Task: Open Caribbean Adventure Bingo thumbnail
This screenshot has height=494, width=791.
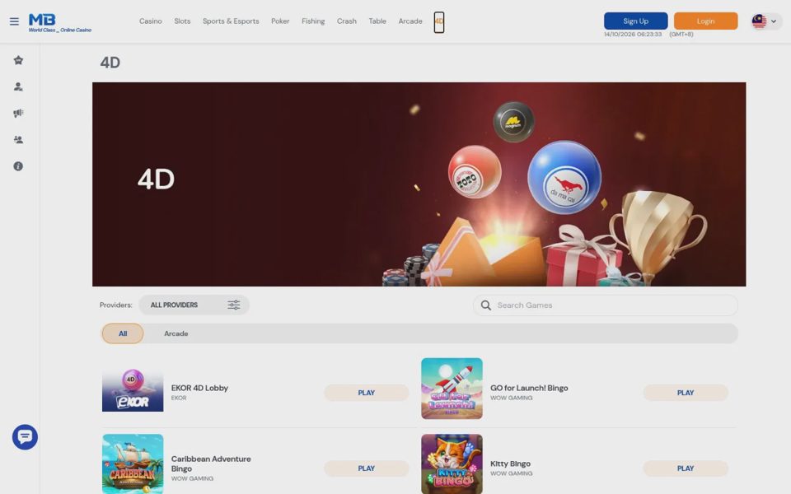Action: [x=133, y=464]
